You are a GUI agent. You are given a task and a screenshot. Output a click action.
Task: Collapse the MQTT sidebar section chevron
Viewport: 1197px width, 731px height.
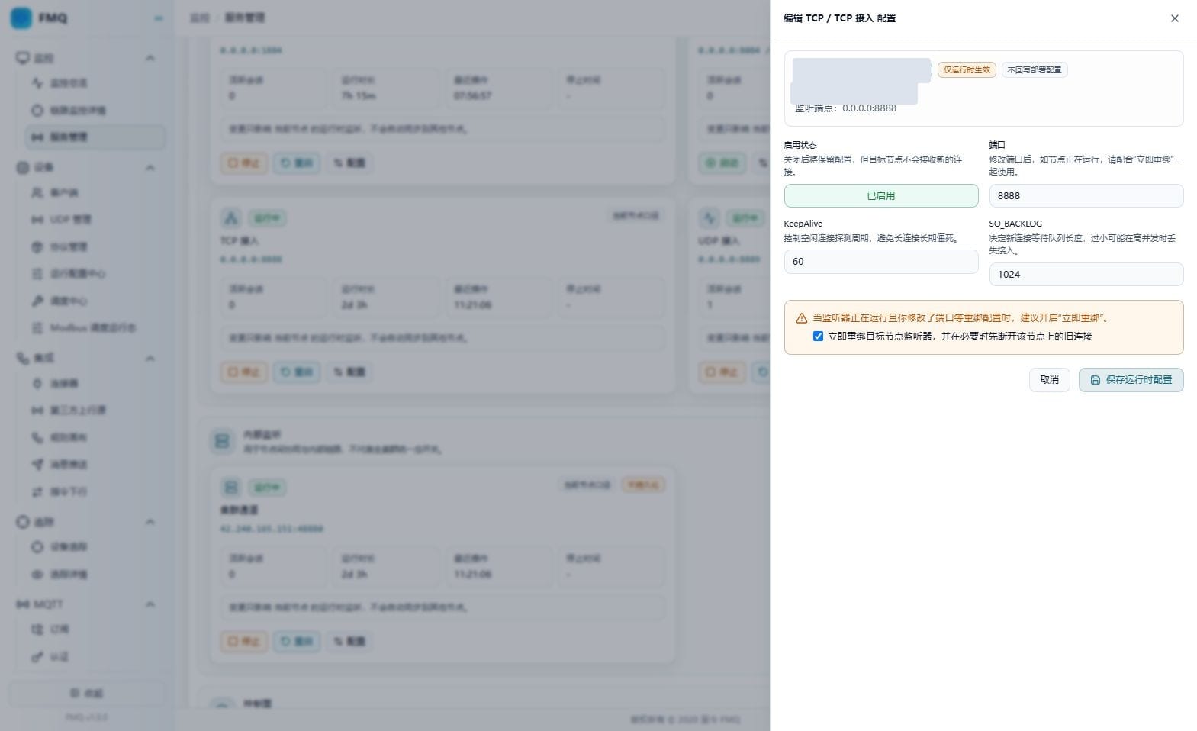click(150, 604)
